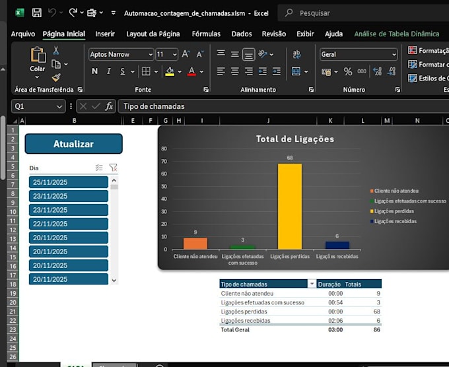Click the Redo arrow icon
Screen dimensions: 449x367
73,13
